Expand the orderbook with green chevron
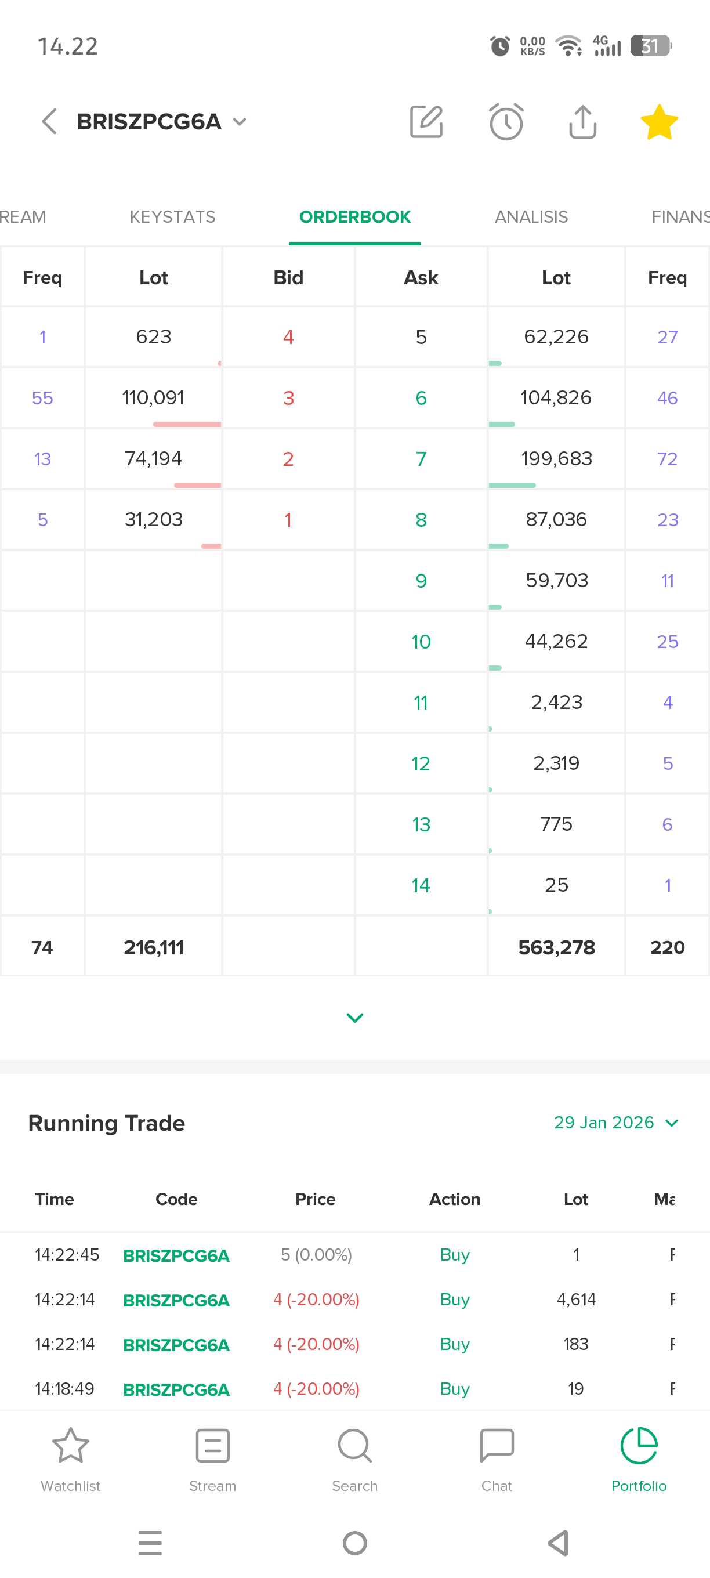The height and width of the screenshot is (1578, 710). click(x=354, y=1018)
